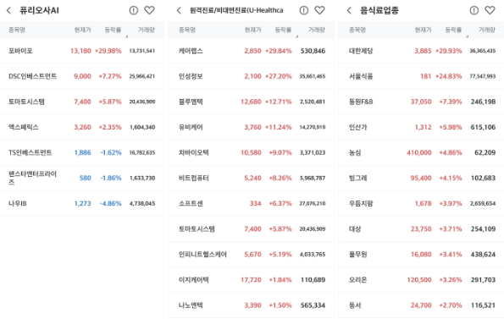
Task: Select 대한제당 change rate +29.93%
Action: (449, 51)
